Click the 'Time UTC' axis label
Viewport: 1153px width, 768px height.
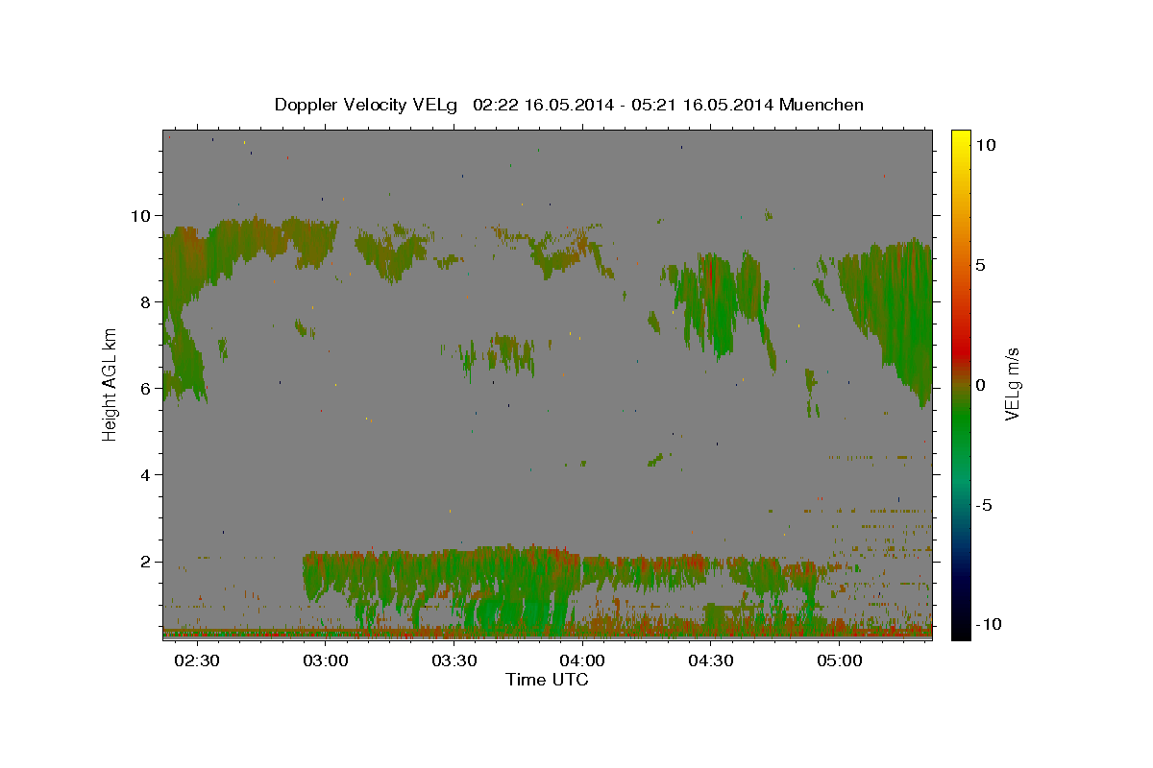point(547,680)
